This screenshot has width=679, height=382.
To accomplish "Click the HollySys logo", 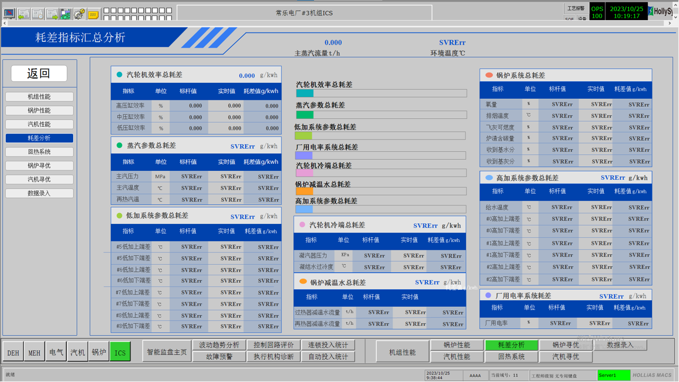I will [x=663, y=12].
